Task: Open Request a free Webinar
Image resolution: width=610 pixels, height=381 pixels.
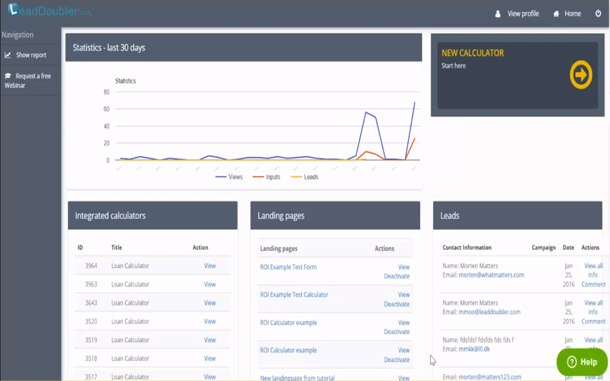Action: tap(27, 81)
